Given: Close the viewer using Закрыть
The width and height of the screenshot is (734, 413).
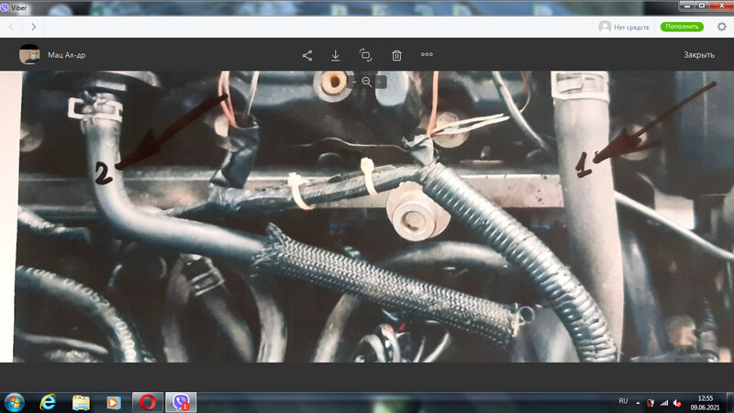Looking at the screenshot, I should [x=698, y=55].
